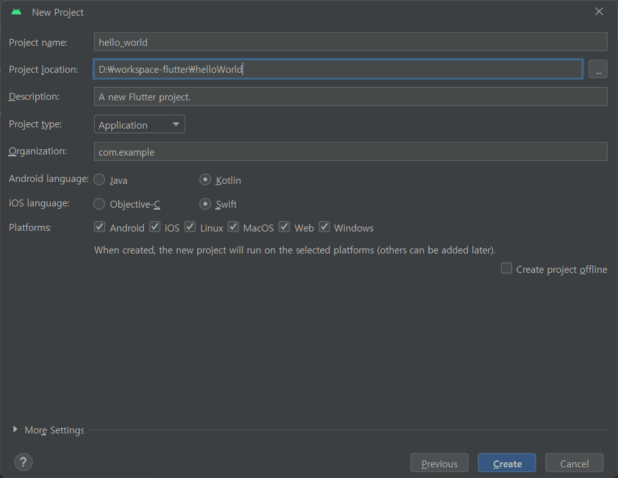618x478 pixels.
Task: Click the Previous button
Action: pos(440,463)
